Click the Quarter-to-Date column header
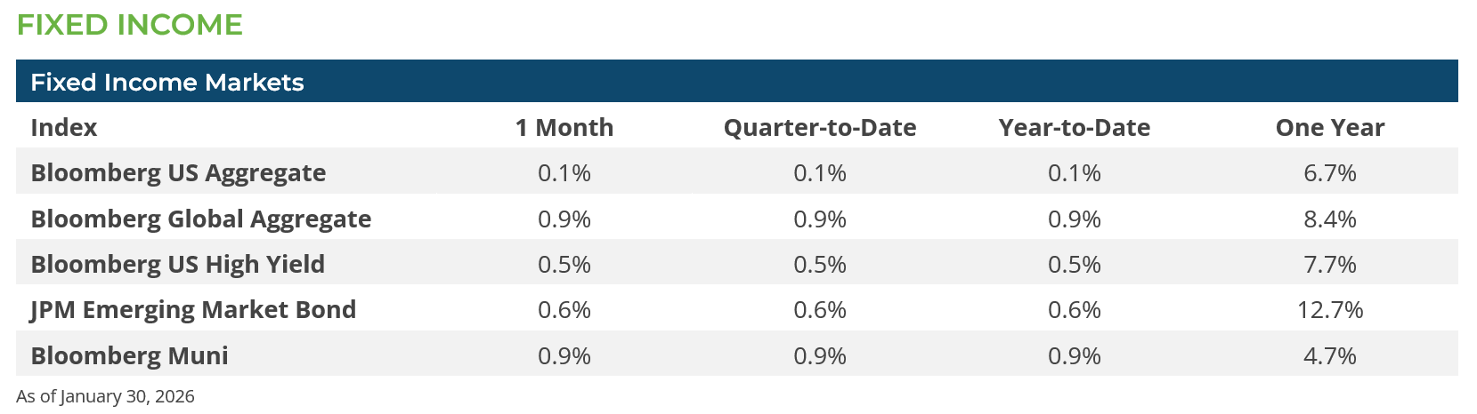 [x=820, y=128]
